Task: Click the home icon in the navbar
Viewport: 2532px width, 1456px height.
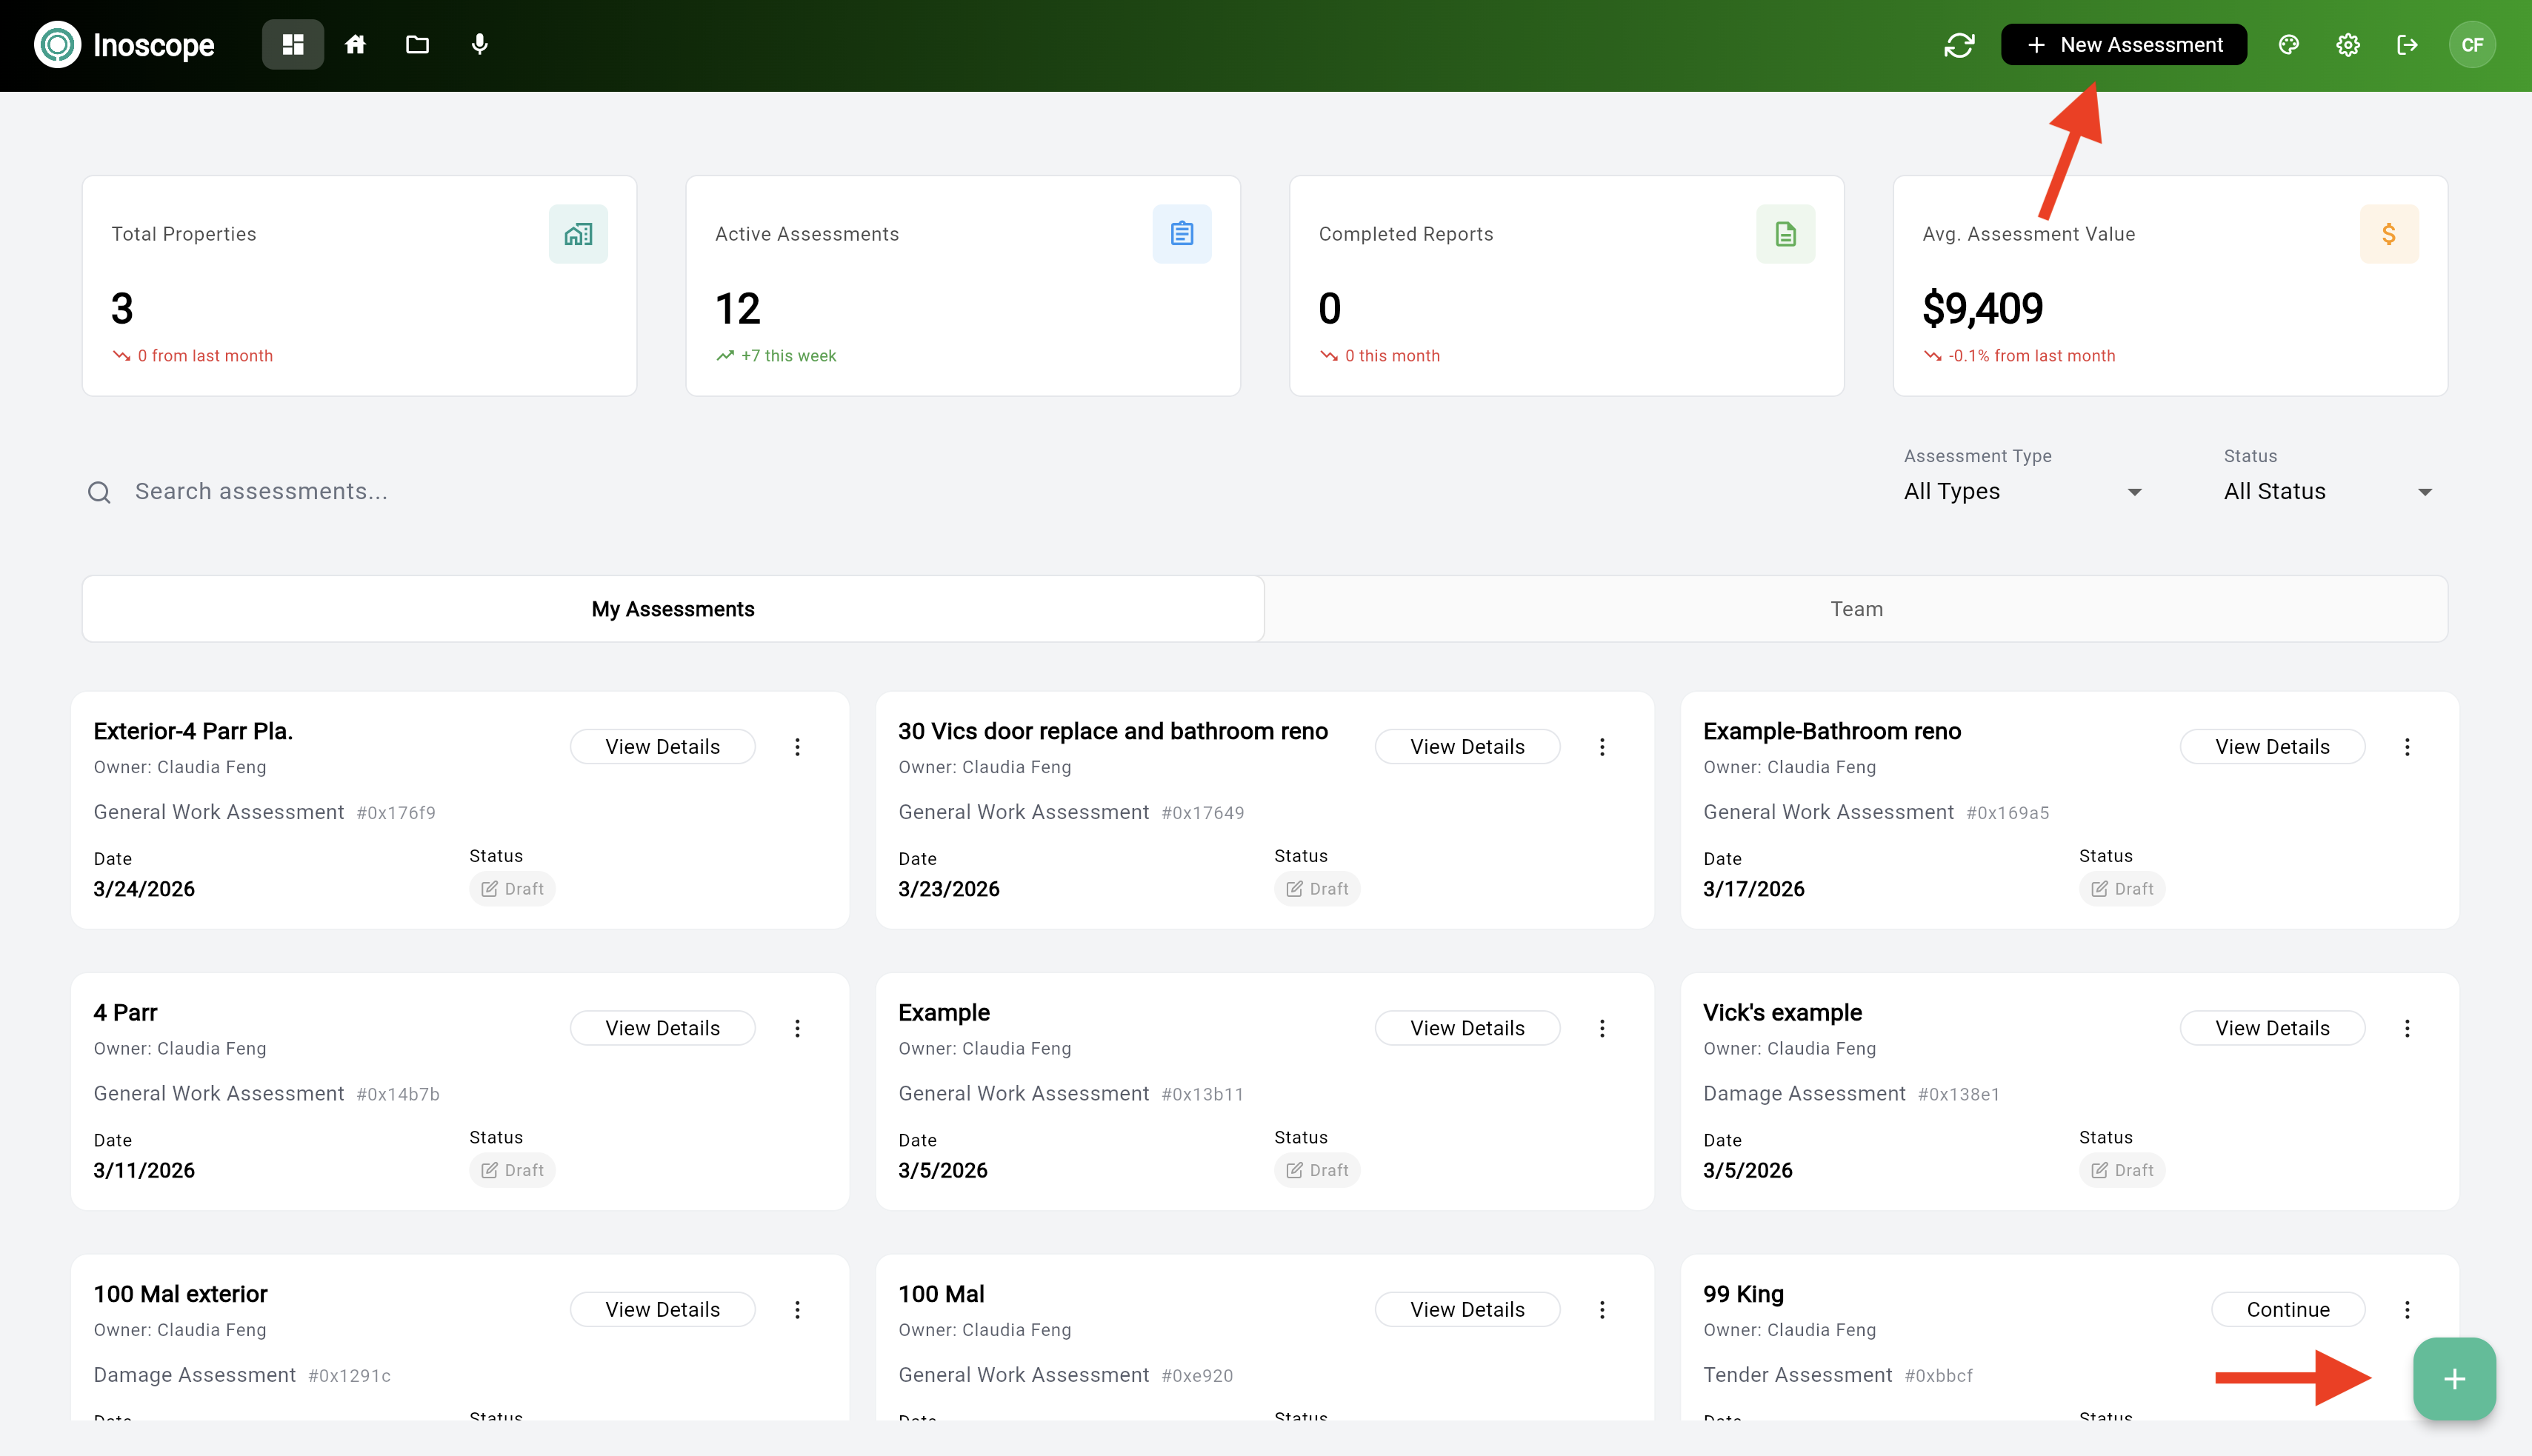Action: (355, 44)
